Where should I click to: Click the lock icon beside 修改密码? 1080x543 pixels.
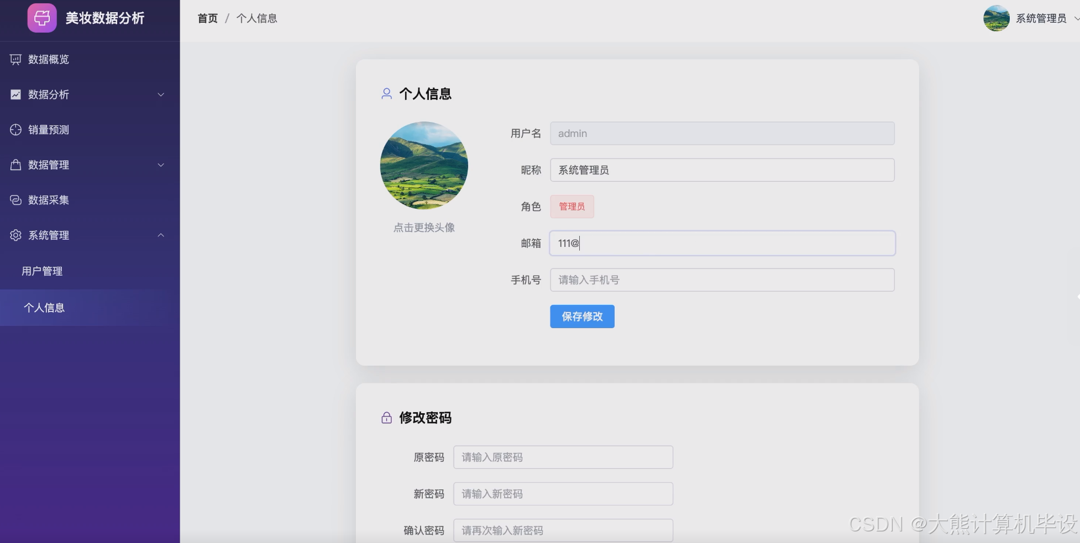(386, 418)
